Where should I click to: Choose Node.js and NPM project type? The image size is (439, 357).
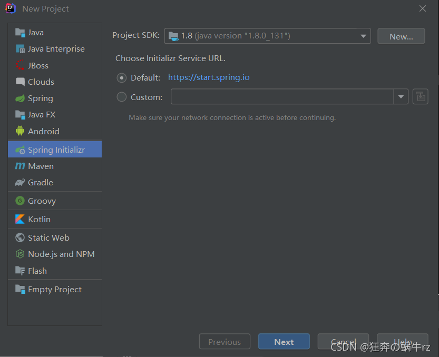[55, 254]
